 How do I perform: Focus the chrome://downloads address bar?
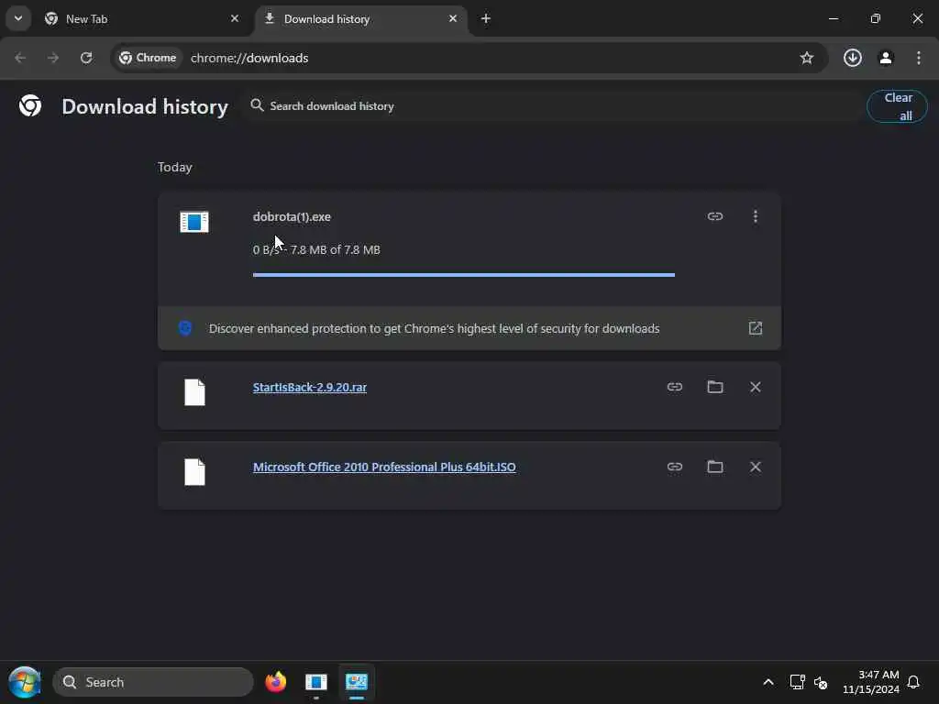tap(249, 58)
